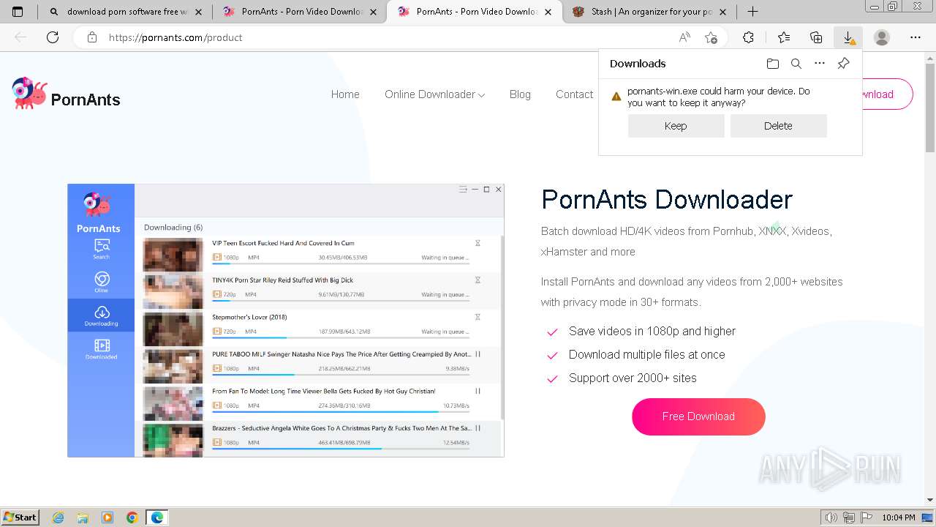View site information lock icon

[92, 37]
